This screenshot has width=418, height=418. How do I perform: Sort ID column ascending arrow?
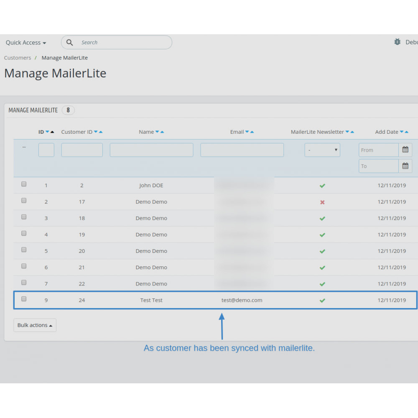pyautogui.click(x=52, y=132)
